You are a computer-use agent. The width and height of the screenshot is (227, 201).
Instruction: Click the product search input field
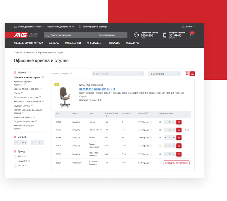(x=71, y=35)
